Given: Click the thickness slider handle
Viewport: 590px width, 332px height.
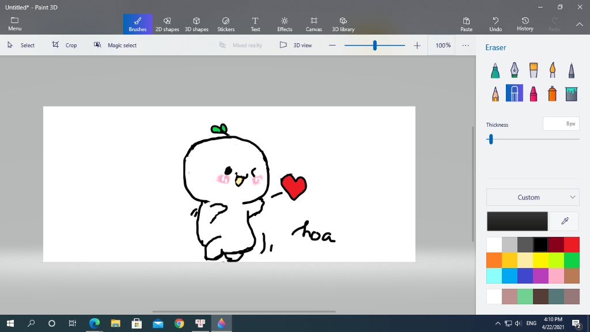Looking at the screenshot, I should click(491, 139).
